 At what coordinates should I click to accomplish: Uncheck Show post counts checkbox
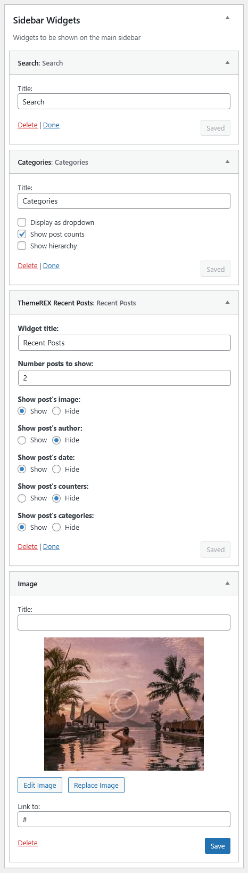point(22,234)
